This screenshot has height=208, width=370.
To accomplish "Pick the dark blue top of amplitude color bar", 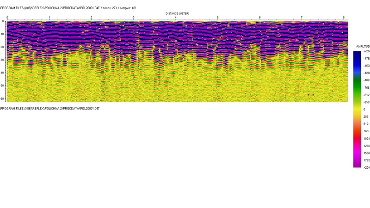I will click(357, 54).
